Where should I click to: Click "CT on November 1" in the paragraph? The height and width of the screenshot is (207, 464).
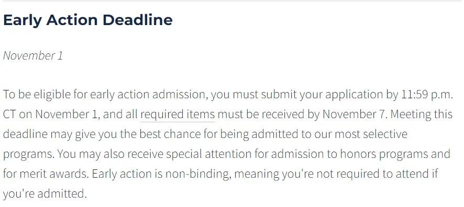pos(50,114)
